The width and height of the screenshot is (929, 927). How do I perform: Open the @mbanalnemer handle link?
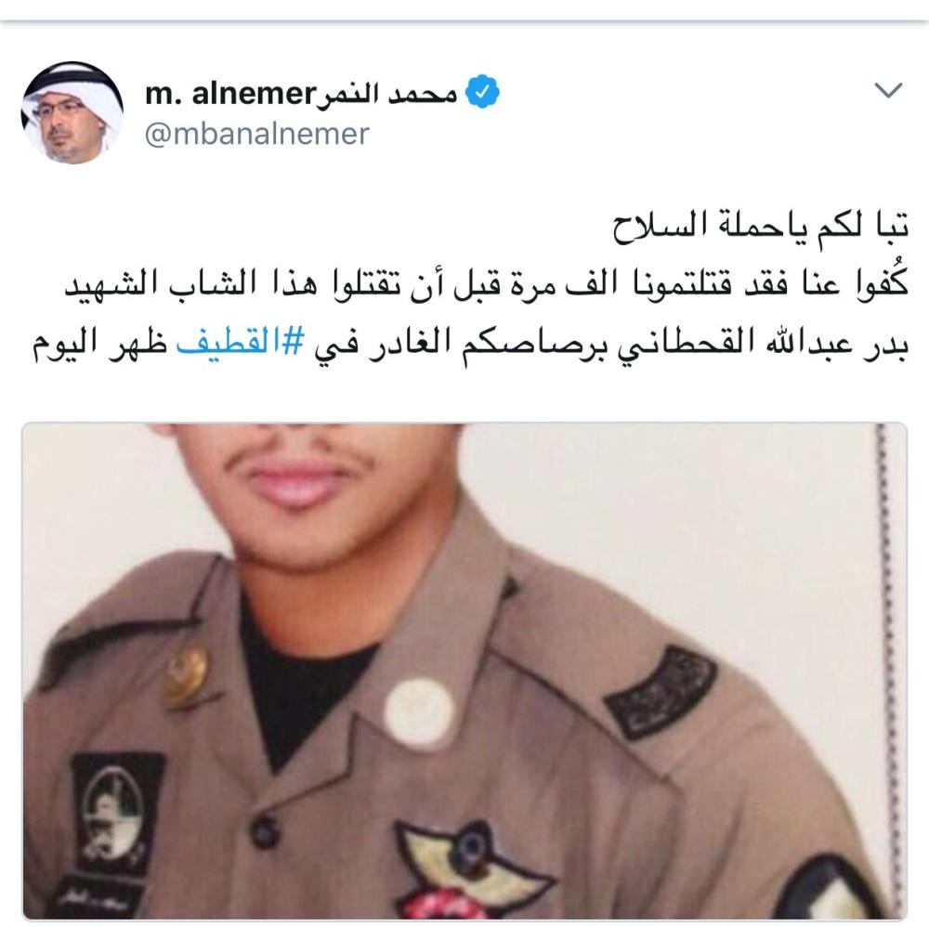click(256, 134)
